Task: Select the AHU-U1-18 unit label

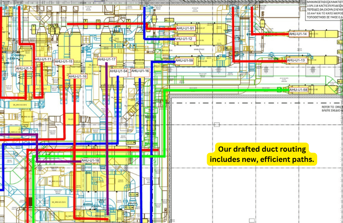Action: click(90, 161)
